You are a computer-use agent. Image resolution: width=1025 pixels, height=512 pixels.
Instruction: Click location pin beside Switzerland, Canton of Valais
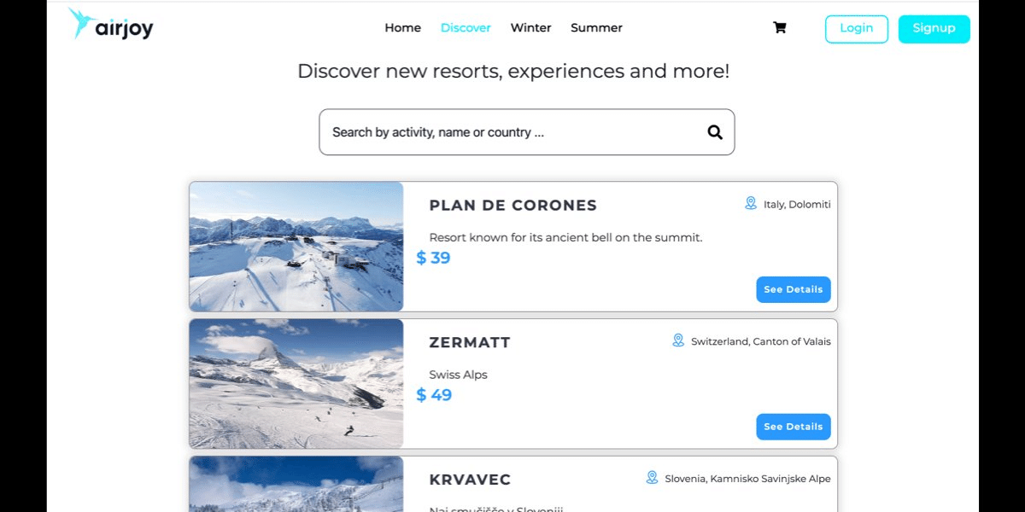point(678,340)
